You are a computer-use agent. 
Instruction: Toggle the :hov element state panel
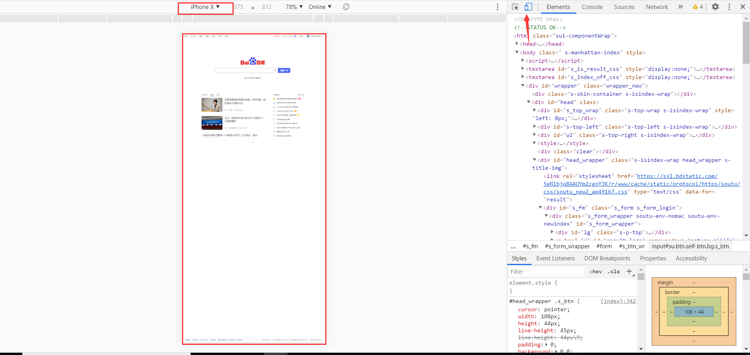coord(596,272)
